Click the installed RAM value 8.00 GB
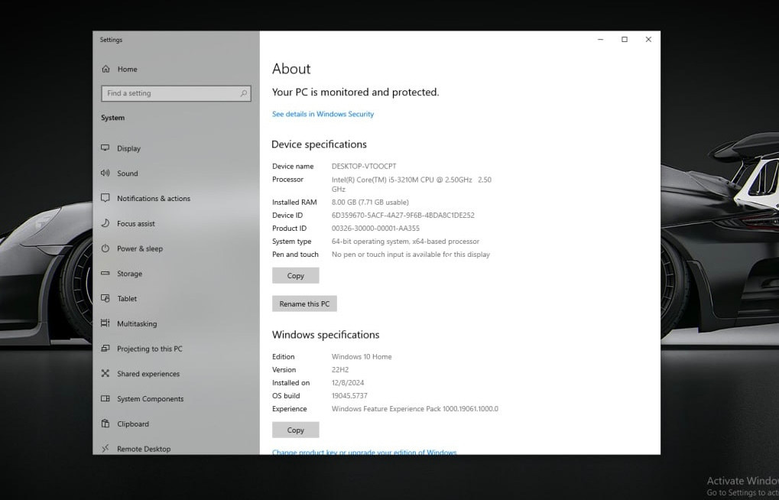 (370, 203)
